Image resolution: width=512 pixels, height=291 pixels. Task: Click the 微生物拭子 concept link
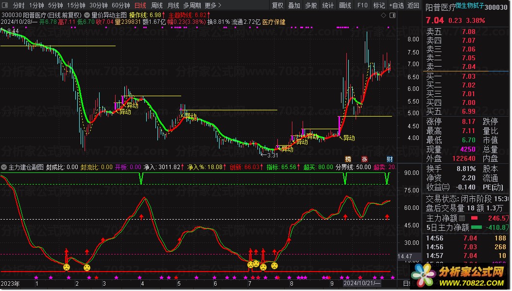[x=470, y=5]
